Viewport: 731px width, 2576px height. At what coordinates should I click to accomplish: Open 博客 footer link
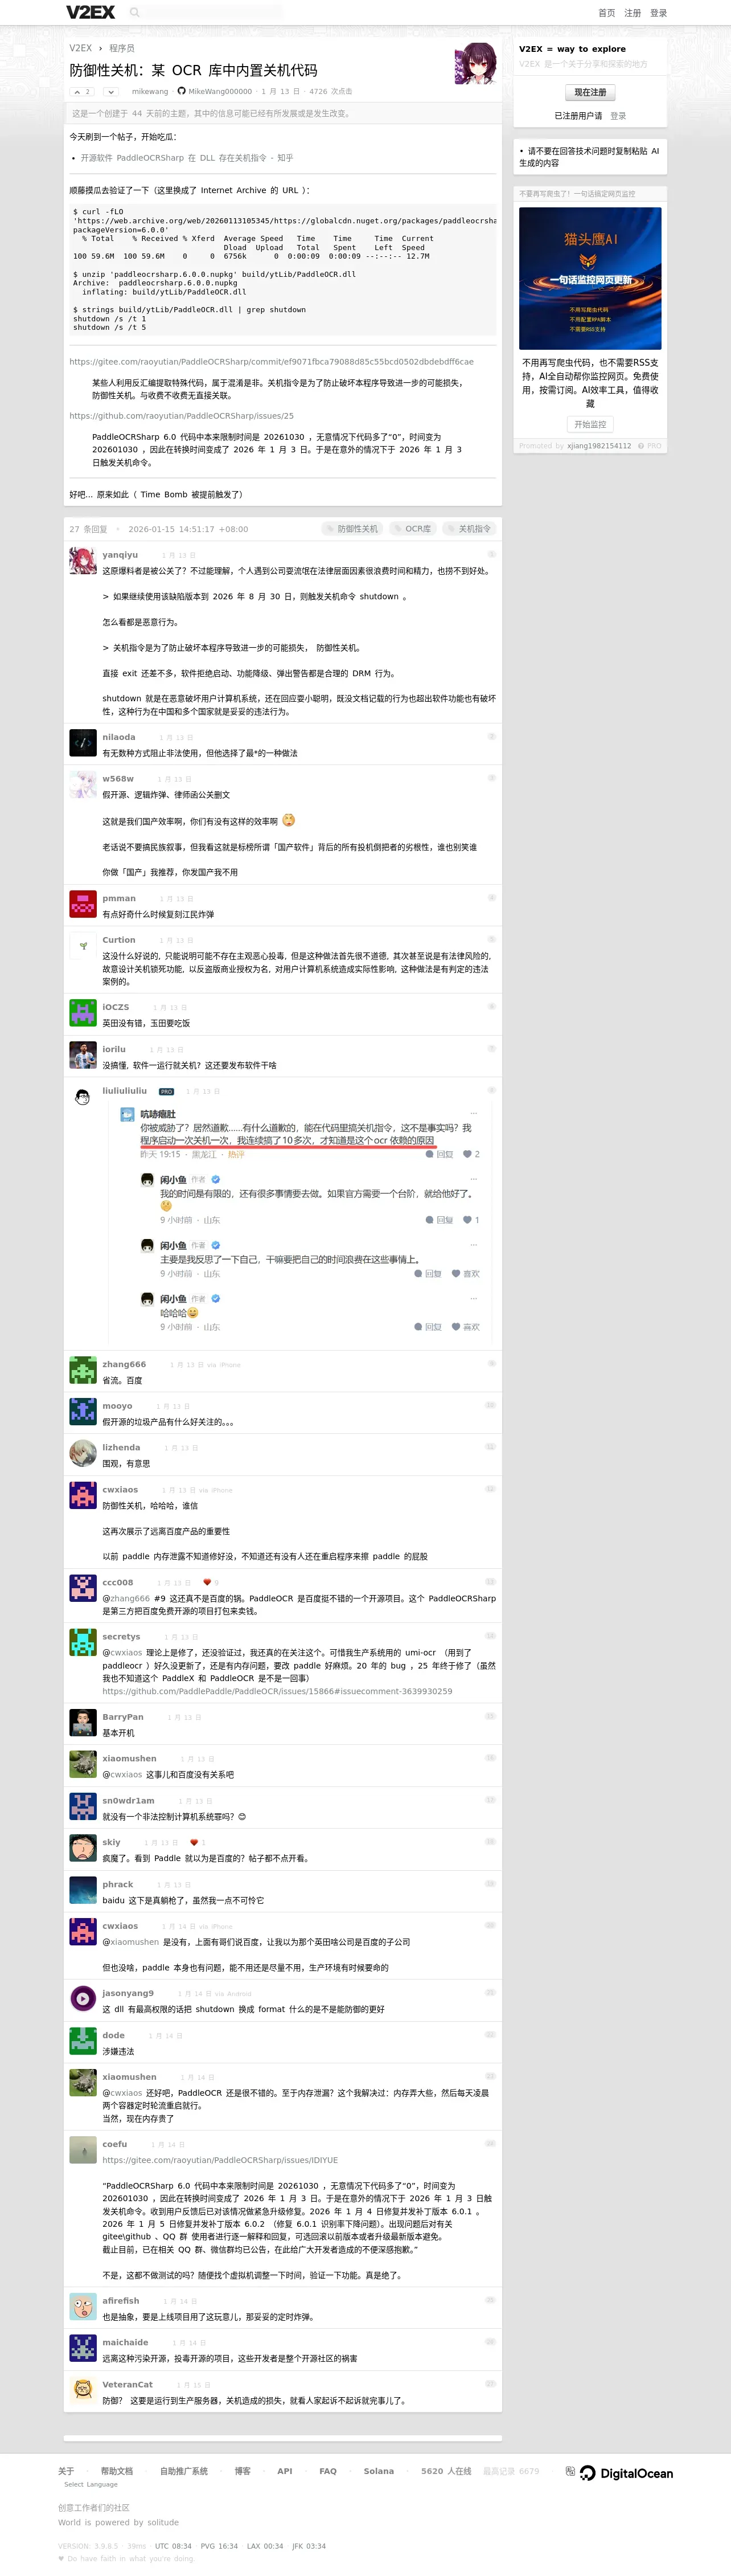pyautogui.click(x=242, y=2471)
